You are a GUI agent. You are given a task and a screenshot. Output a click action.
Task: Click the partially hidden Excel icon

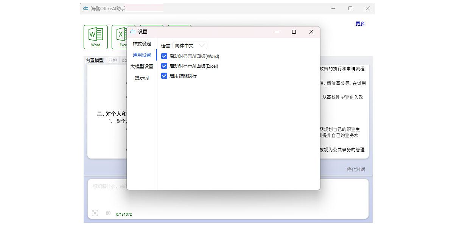tap(120, 37)
